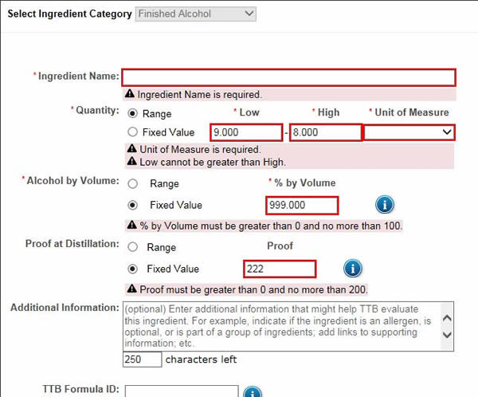This screenshot has height=397, width=478.
Task: Click the Additional Information scroll down arrow
Action: [447, 335]
